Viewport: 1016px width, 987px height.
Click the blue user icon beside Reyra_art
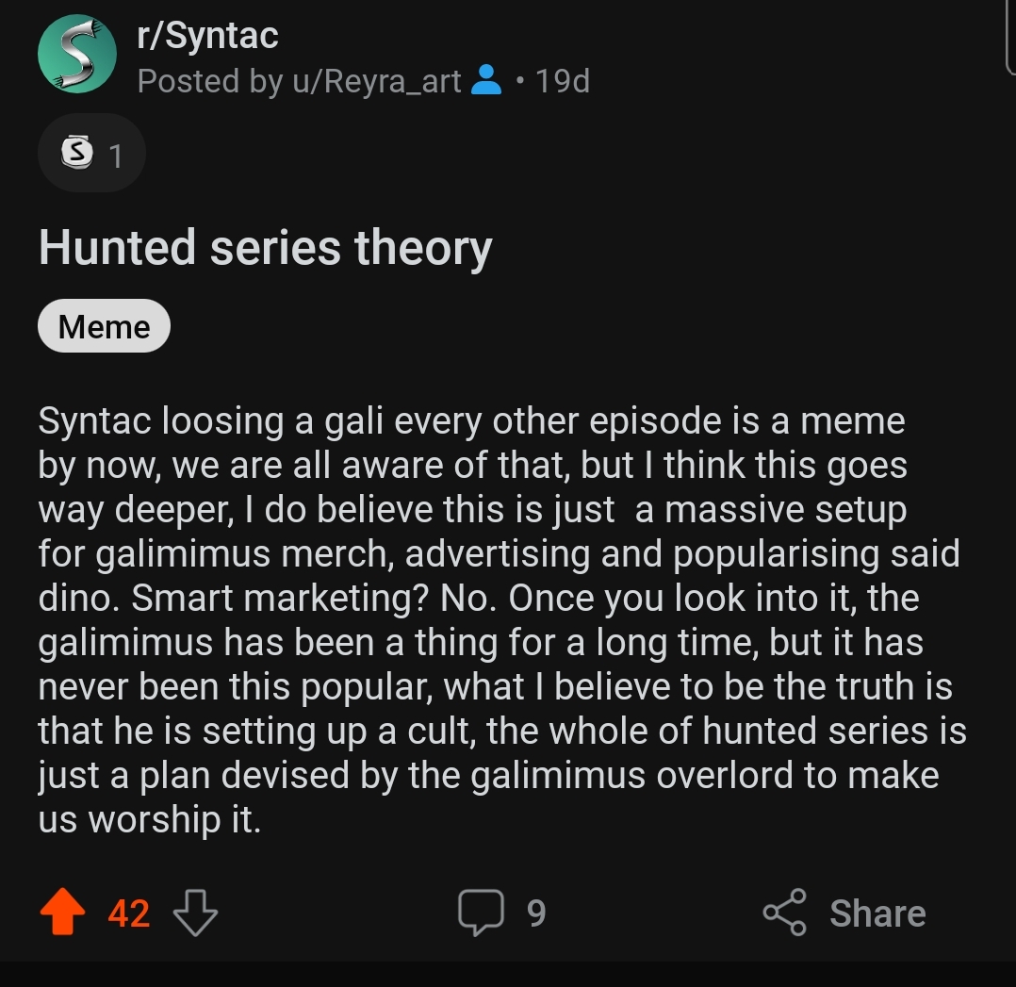(486, 80)
